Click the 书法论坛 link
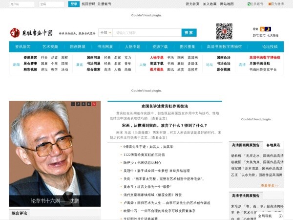This screenshot has width=293, height=220. click(x=224, y=64)
